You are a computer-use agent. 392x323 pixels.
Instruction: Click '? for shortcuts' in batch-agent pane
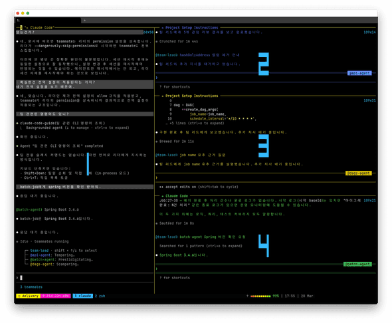175,278
